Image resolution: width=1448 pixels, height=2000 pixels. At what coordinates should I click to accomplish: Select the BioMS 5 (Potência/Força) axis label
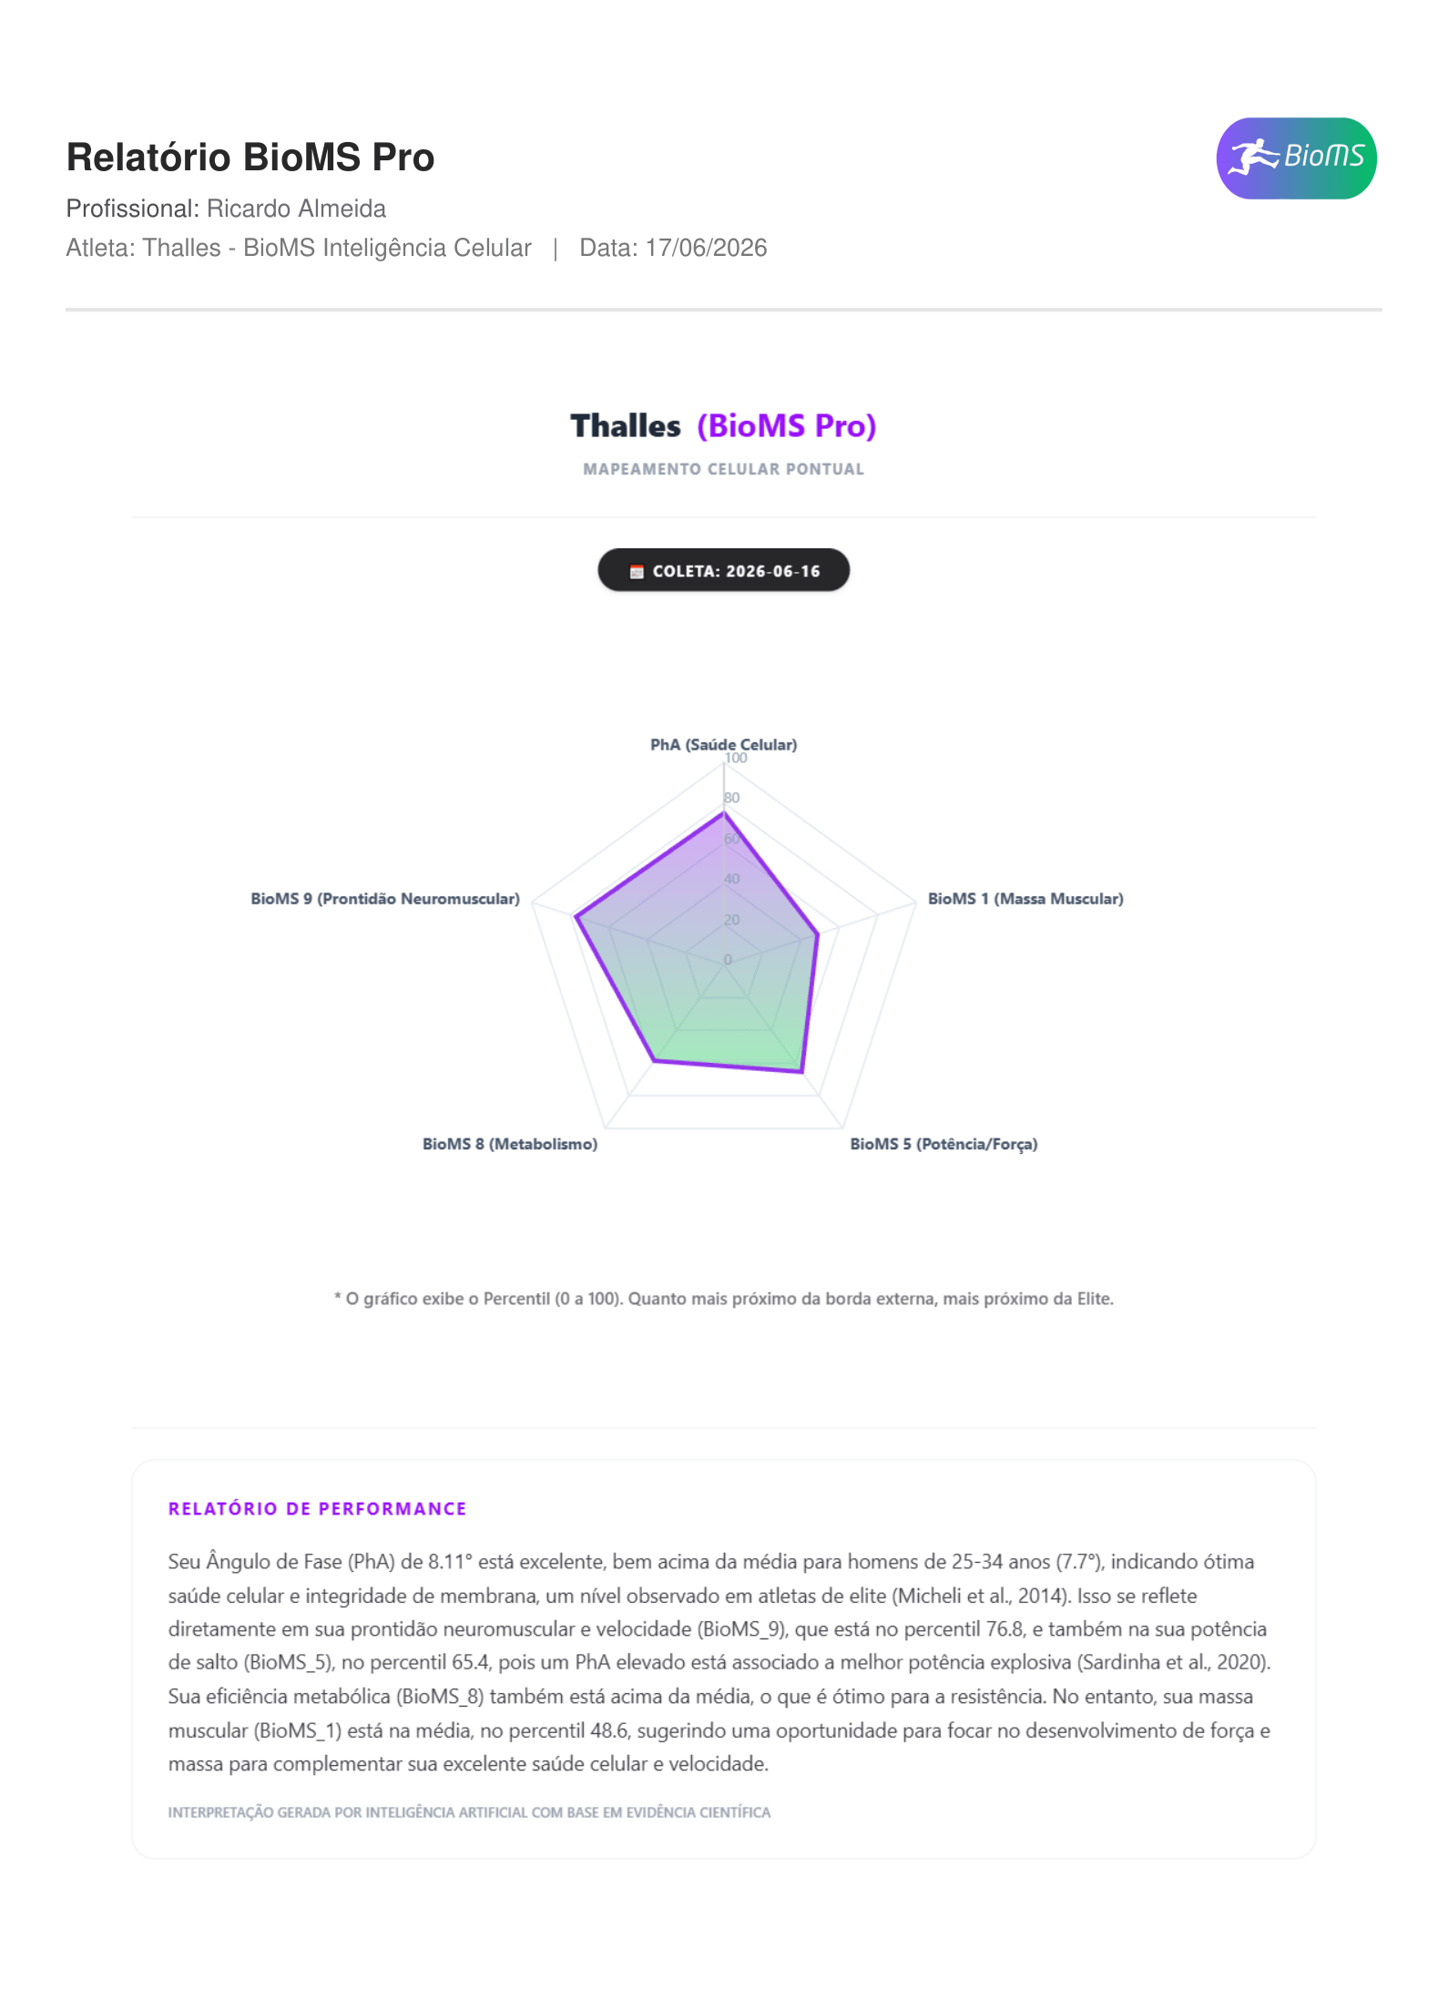coord(943,1144)
